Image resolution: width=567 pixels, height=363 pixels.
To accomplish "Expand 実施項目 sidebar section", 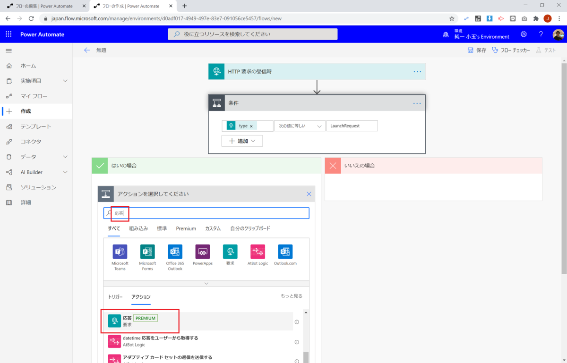I will tap(65, 81).
